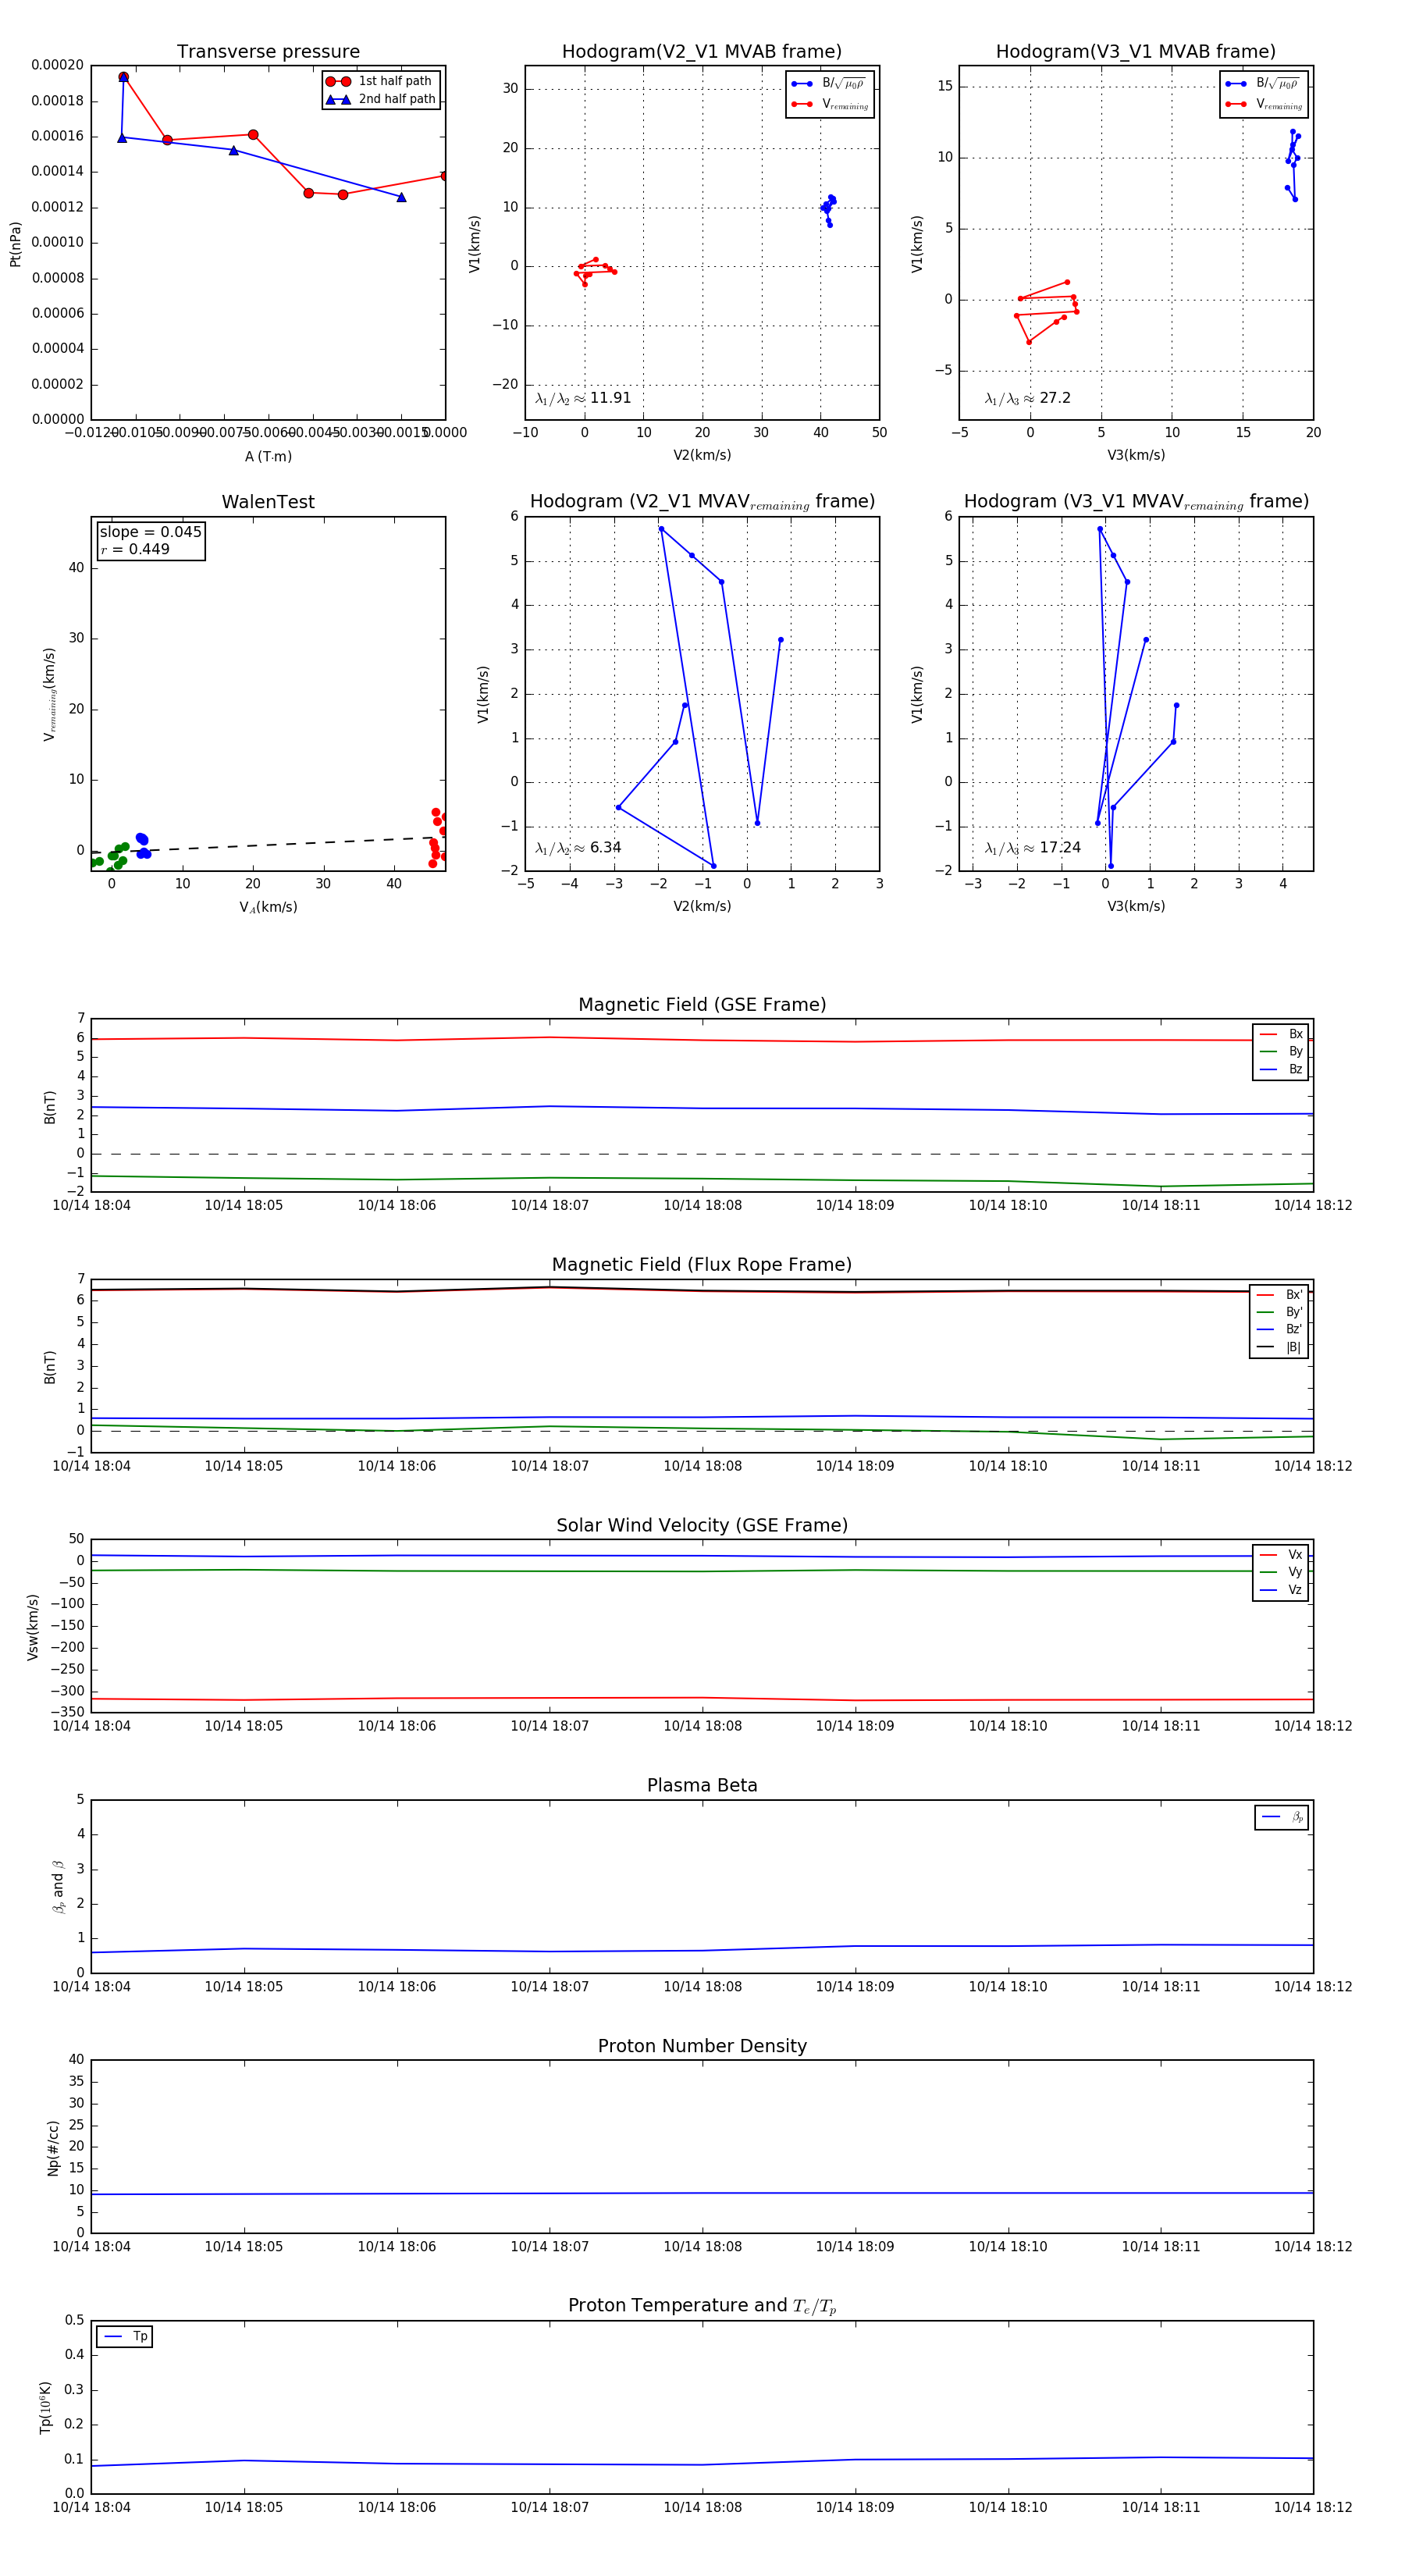Click the λ1/λ3 ≈ 27.2 annotation
1405x2576 pixels.
[1027, 398]
